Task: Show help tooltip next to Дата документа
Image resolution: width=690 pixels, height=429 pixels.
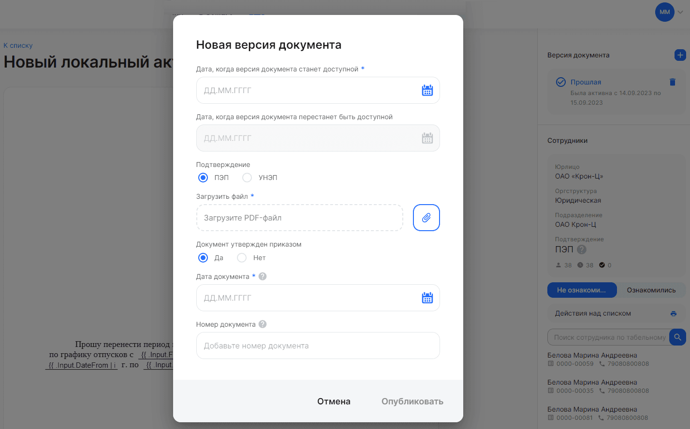Action: coord(263,277)
